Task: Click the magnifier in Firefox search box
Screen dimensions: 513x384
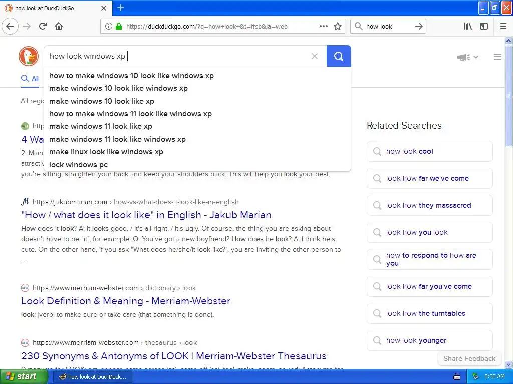Action: click(359, 26)
